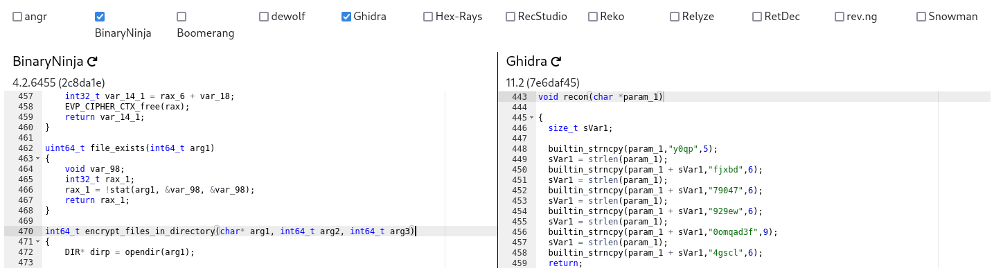
Task: Enable the Reko decompiler checkbox
Action: 593,17
